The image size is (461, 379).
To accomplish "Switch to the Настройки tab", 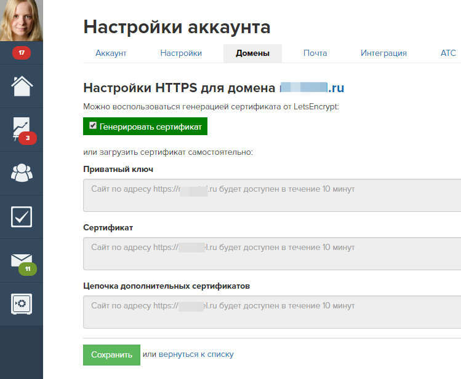I will (x=181, y=53).
